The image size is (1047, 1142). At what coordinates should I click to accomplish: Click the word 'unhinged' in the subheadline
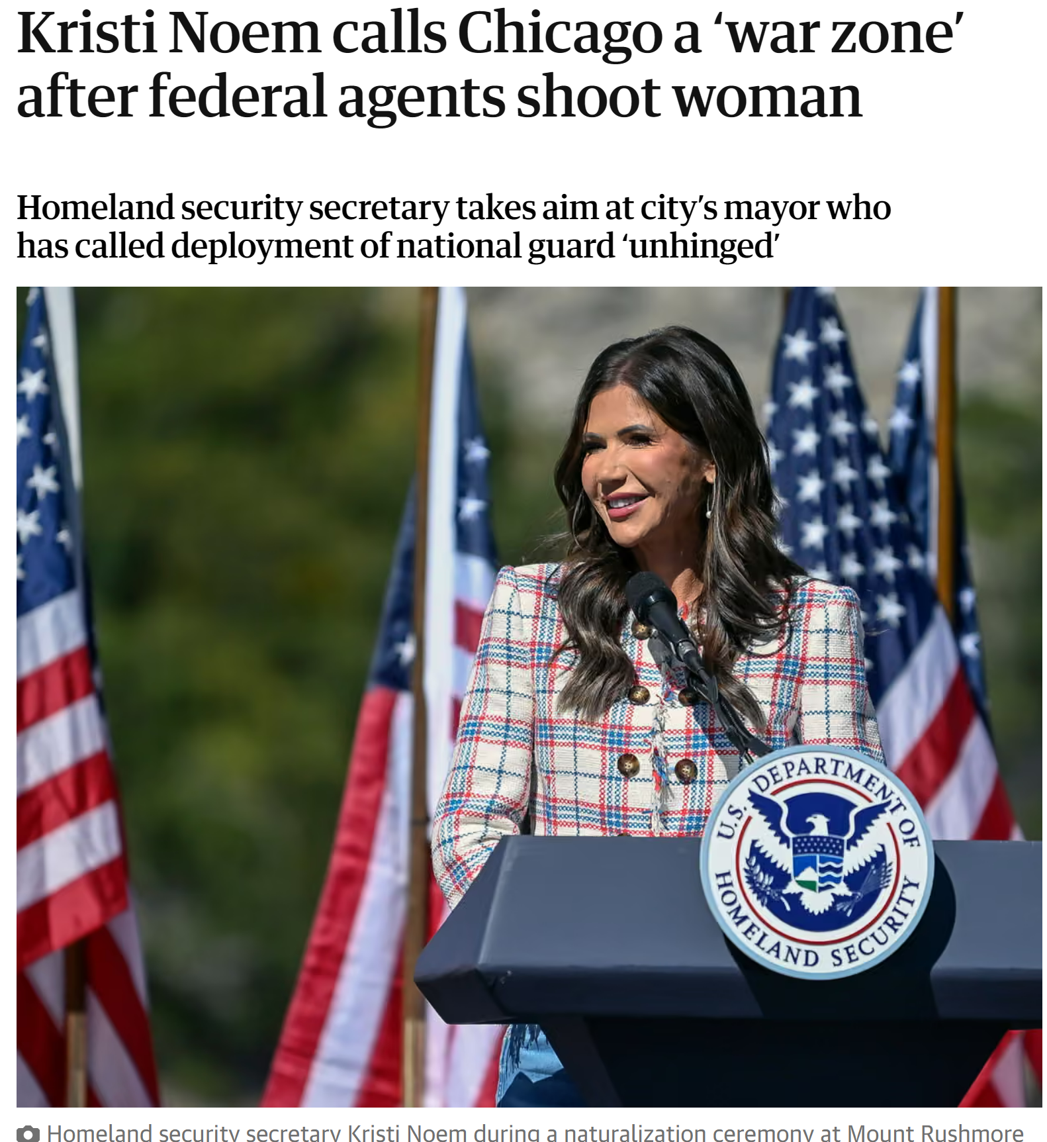pos(701,246)
